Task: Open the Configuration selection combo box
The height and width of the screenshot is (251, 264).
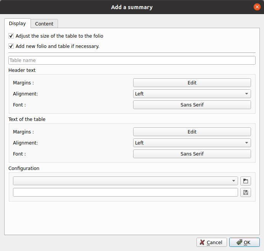Action: pyautogui.click(x=125, y=181)
